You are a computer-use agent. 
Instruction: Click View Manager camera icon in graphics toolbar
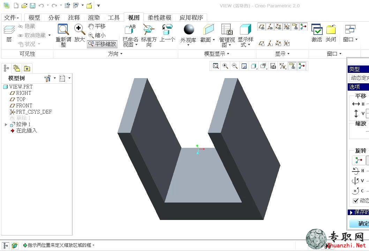(x=273, y=66)
